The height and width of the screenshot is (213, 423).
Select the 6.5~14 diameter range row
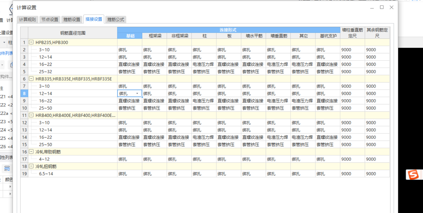pyautogui.click(x=73, y=174)
